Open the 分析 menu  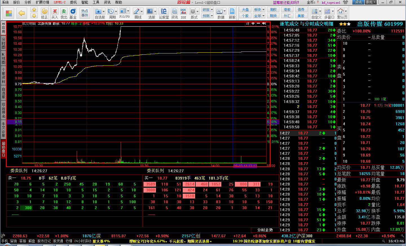28,2
